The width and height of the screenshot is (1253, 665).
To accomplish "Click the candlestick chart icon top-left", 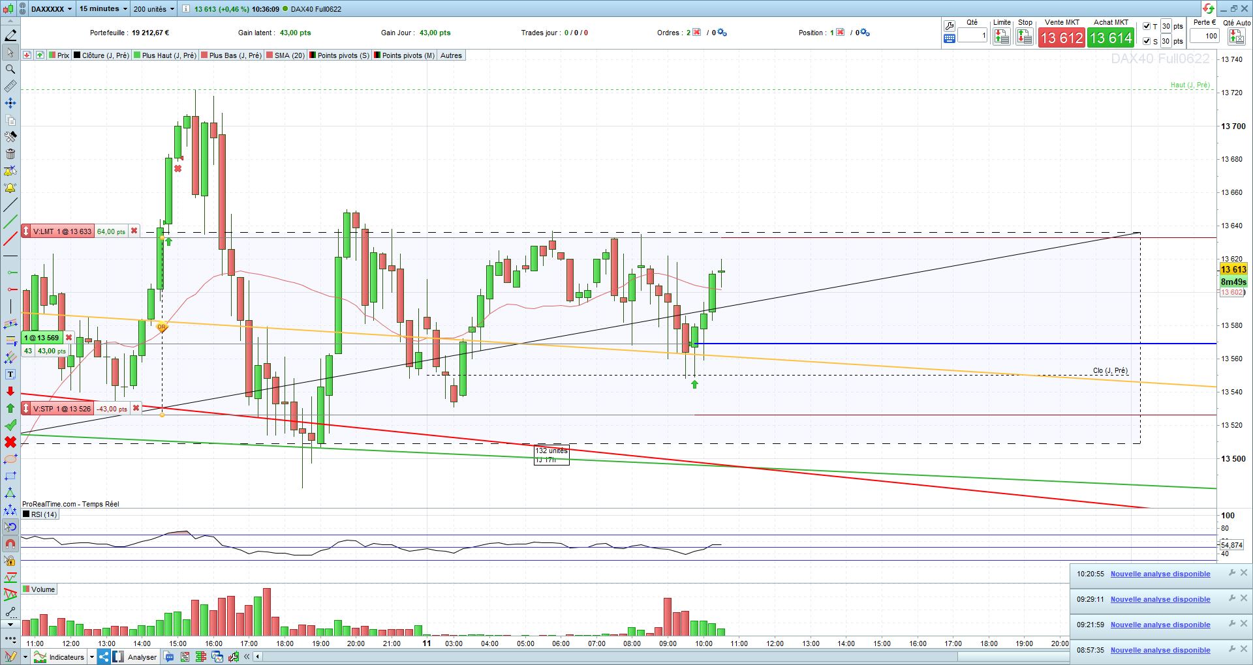I will point(8,9).
